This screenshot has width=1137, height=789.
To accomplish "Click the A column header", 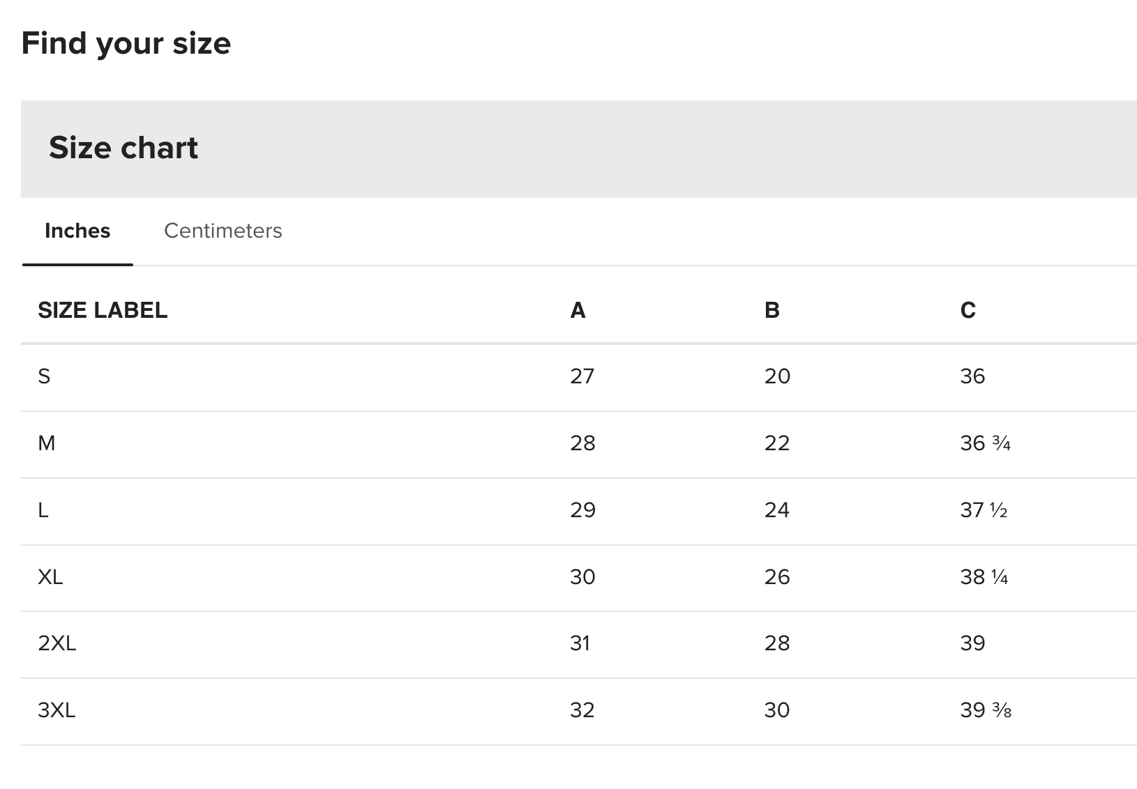I will [578, 310].
